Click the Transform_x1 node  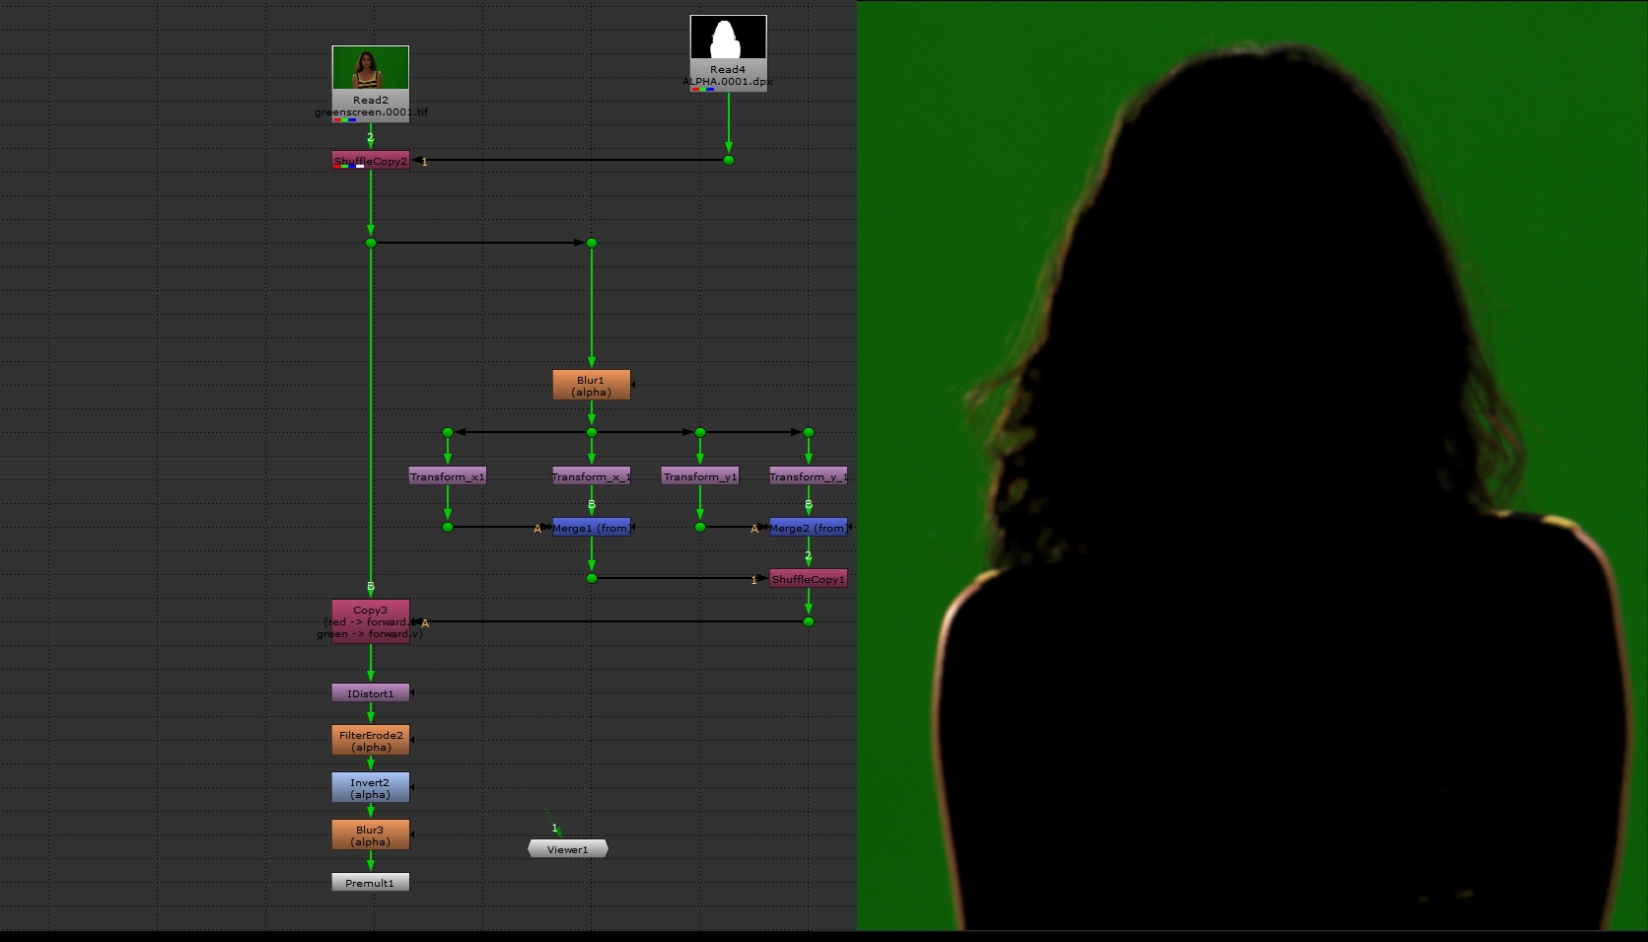pyautogui.click(x=447, y=476)
